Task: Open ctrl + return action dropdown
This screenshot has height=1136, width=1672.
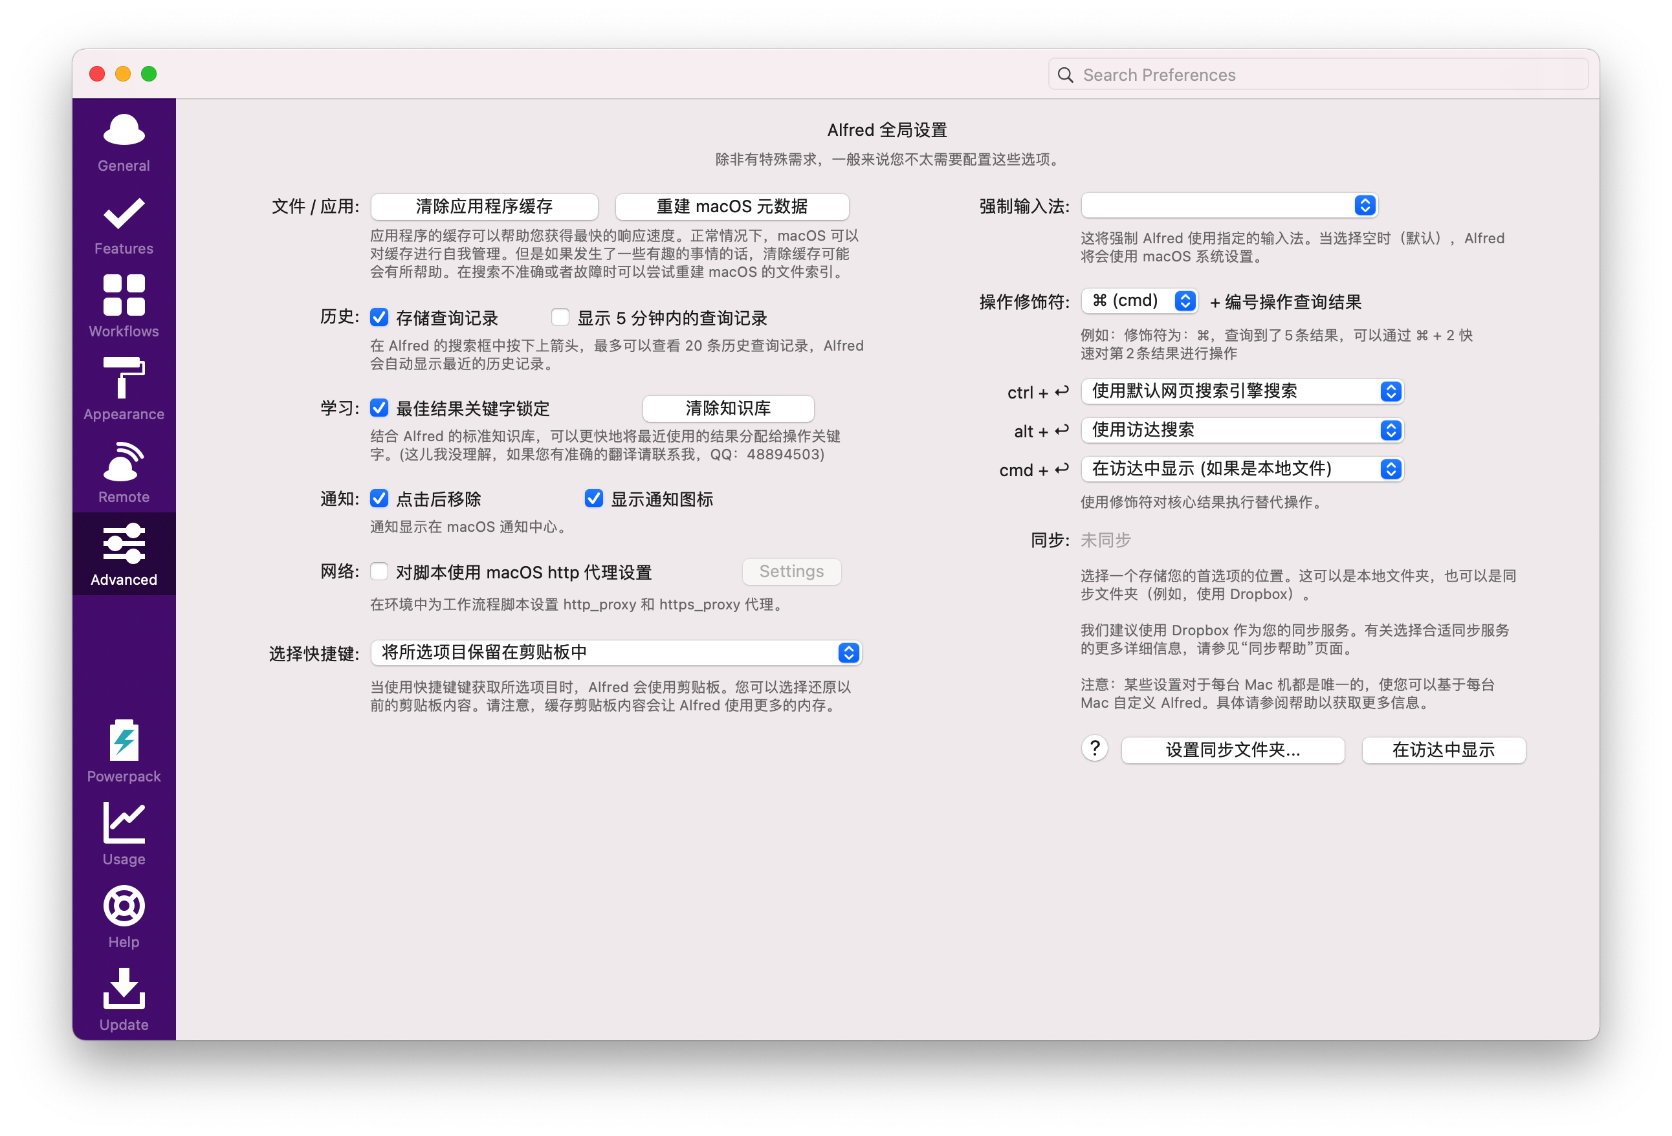Action: 1242,391
